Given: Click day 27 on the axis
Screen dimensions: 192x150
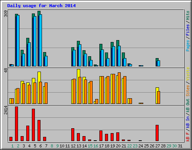Looking at the screenshot, I should [x=157, y=146].
